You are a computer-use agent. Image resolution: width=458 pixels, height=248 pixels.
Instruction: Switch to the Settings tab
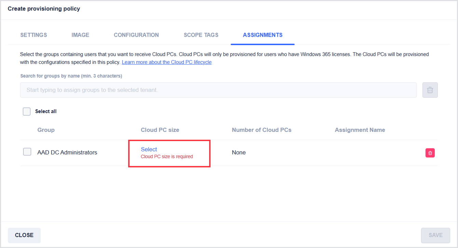33,35
